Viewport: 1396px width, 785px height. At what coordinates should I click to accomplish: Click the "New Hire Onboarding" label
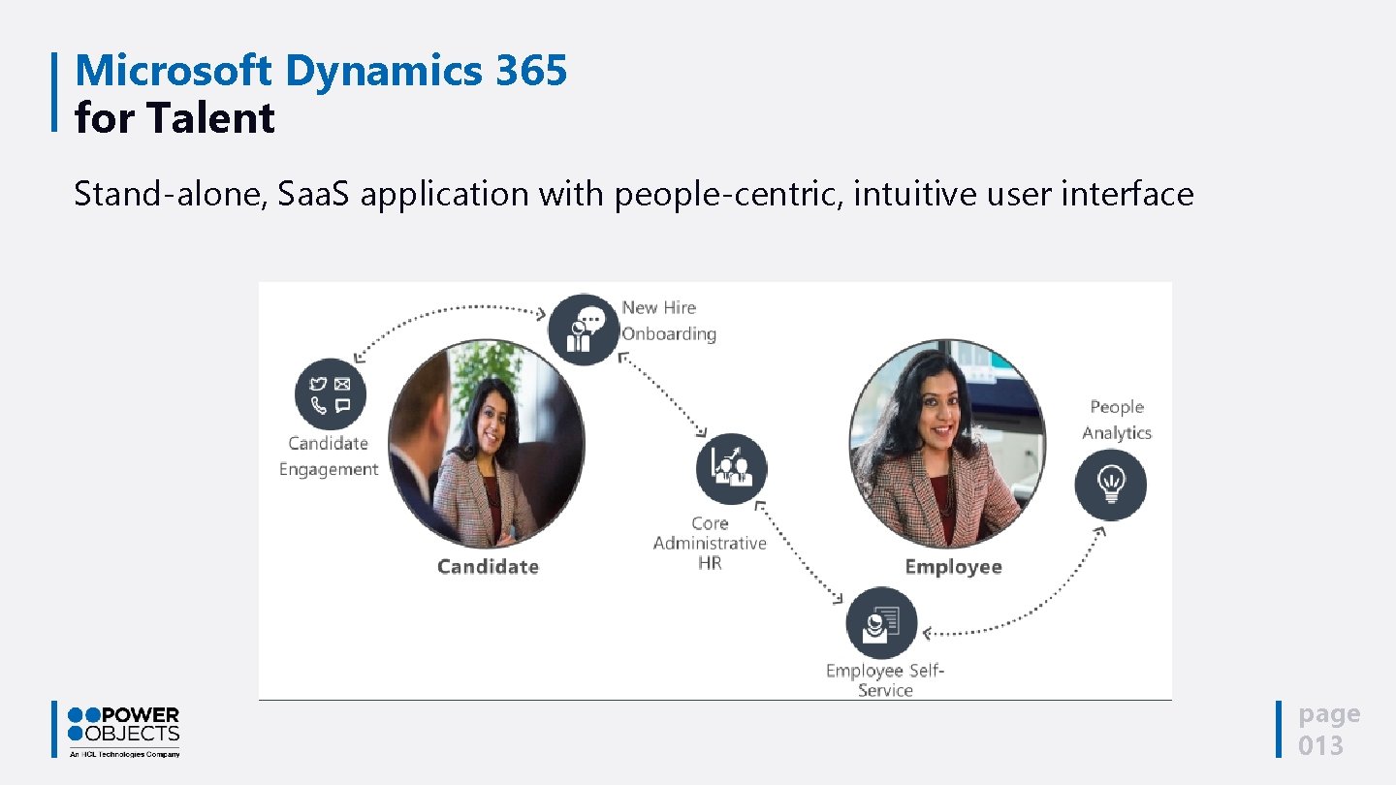(669, 321)
